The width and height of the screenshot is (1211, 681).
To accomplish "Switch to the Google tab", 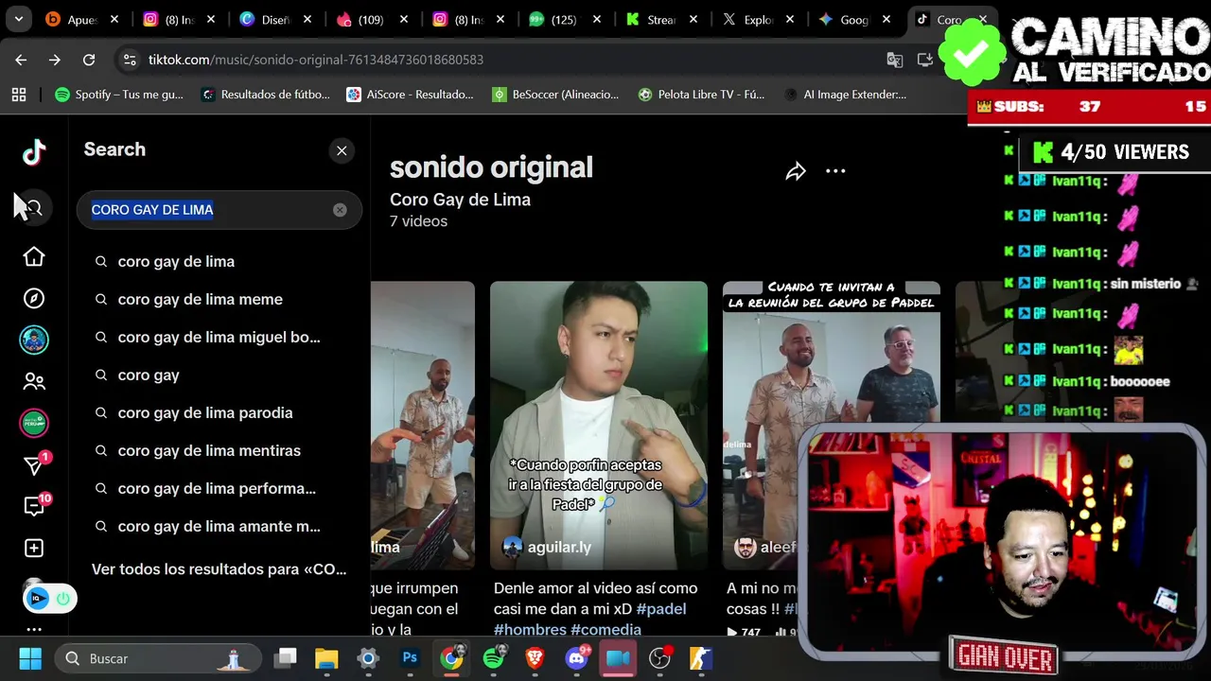I will 855,19.
